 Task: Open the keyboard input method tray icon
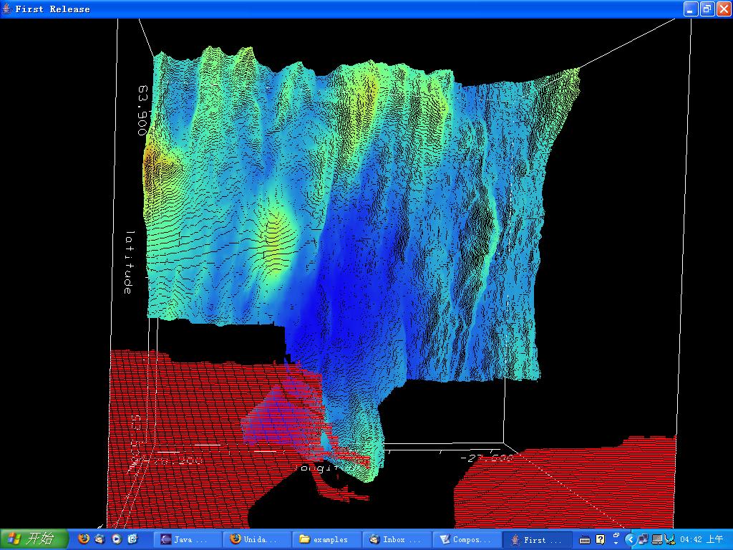pyautogui.click(x=585, y=539)
